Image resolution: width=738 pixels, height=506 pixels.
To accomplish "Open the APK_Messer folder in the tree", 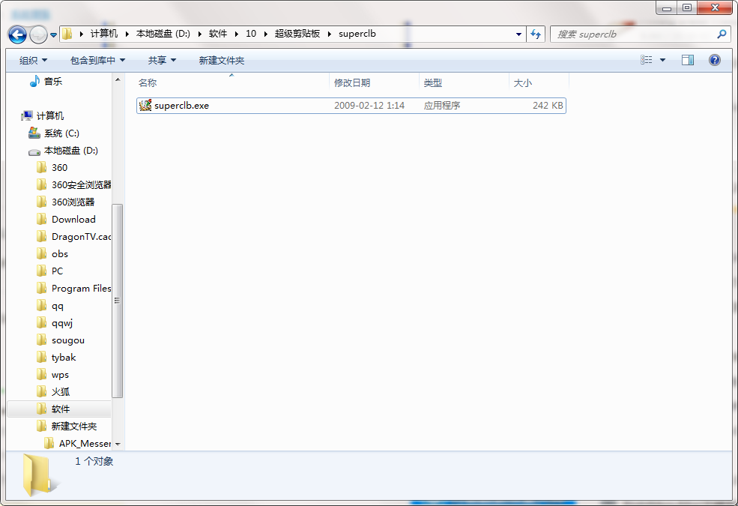I will [85, 443].
